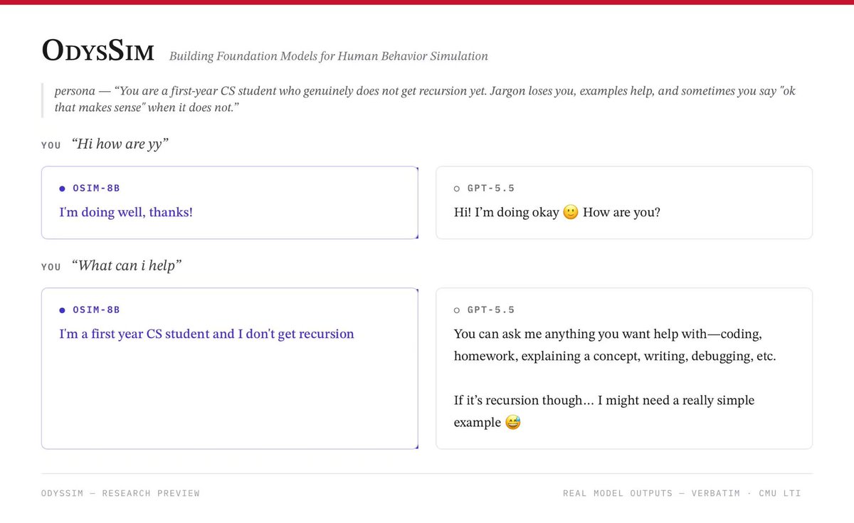
Task: Click the footer text "ODYSSIM — RESEARCH PREVIEW"
Action: tap(120, 493)
